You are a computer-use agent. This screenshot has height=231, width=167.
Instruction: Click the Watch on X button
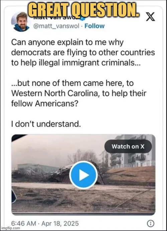point(128,146)
